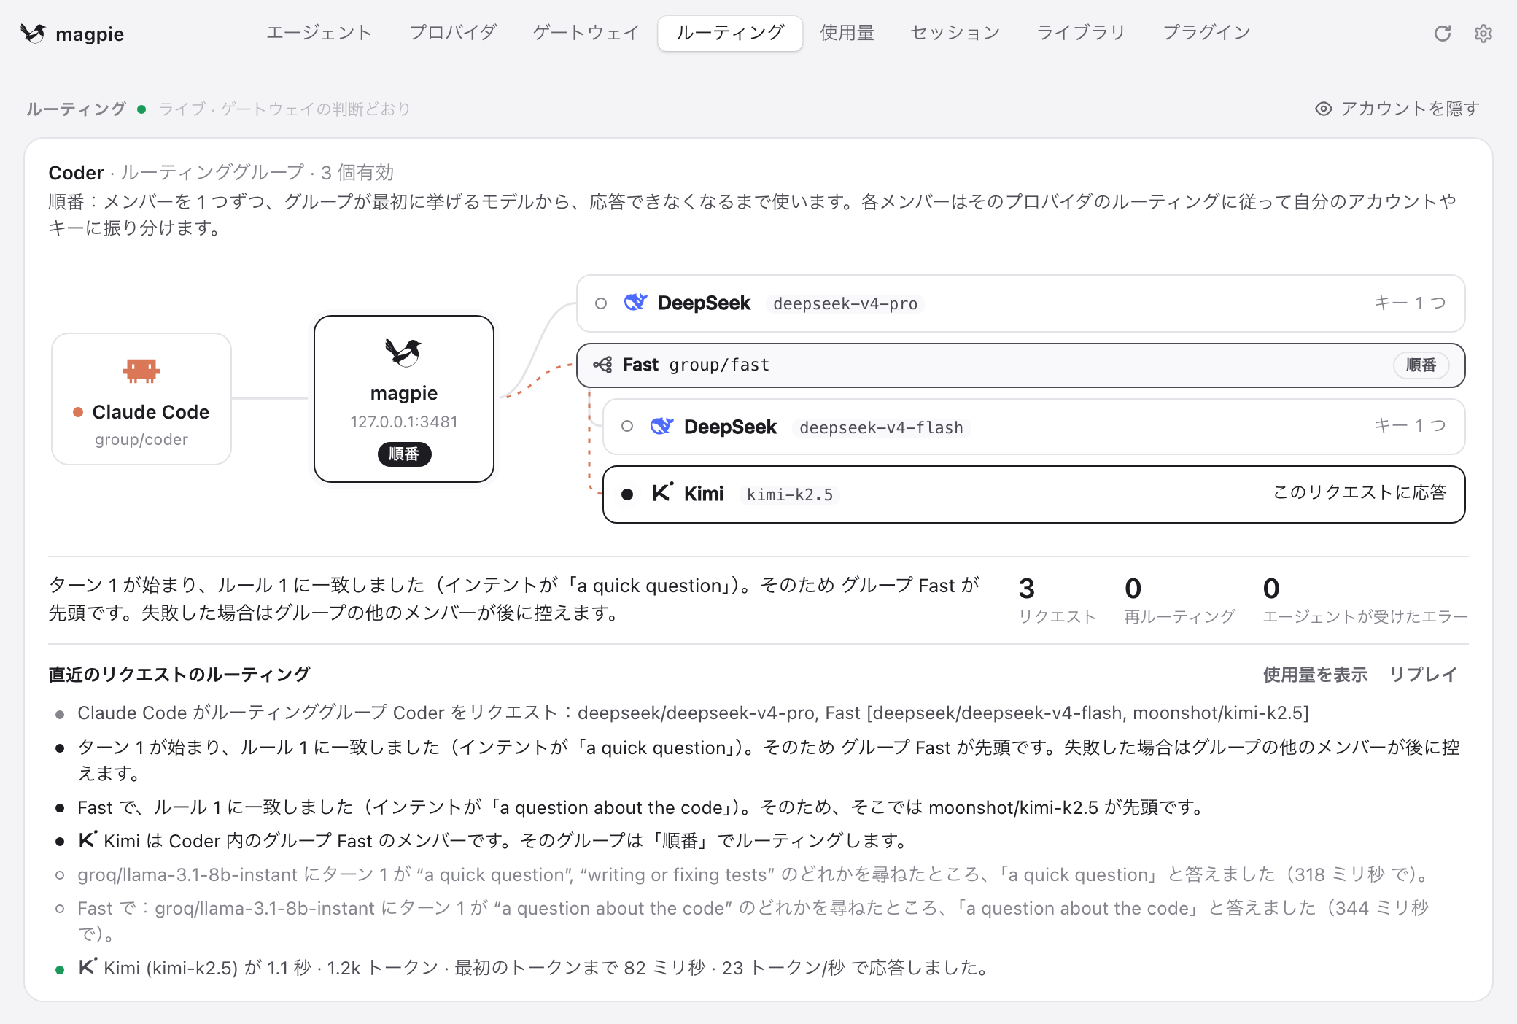Open the ライブラリ tab
1517x1024 pixels.
click(x=1082, y=33)
